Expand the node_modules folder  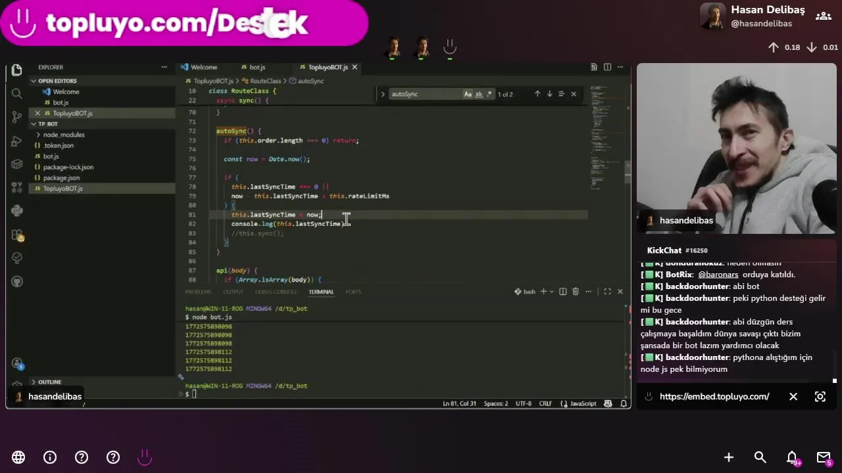coord(102,135)
